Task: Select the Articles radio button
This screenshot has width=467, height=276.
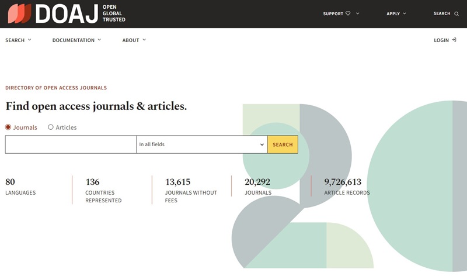Action: [51, 127]
